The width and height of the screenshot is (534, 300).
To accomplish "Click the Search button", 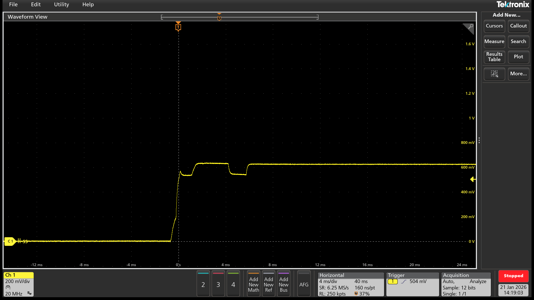I will (x=518, y=41).
